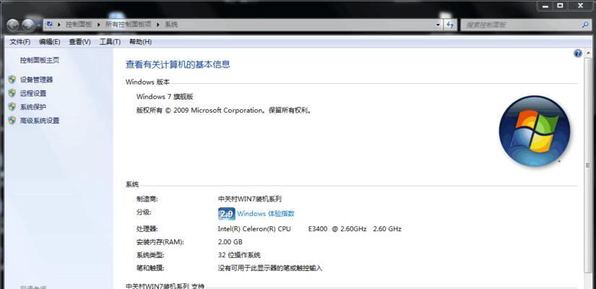596x289 pixels.
Task: Open the recent pages dropdown beside Forward
Action: point(39,25)
